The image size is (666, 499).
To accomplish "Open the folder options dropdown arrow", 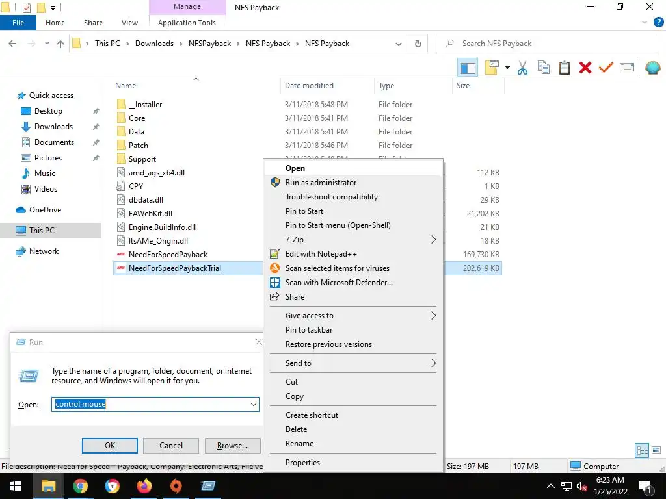I will (x=507, y=68).
